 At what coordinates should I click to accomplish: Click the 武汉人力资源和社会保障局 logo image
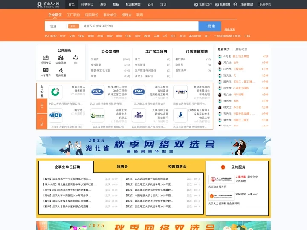click(221, 196)
